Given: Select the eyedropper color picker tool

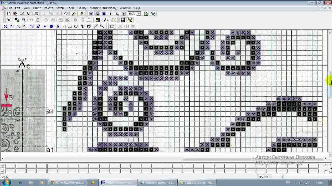Looking at the screenshot, I should (96, 26).
